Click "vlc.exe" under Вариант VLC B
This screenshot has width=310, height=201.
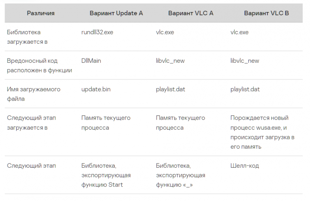click(239, 32)
